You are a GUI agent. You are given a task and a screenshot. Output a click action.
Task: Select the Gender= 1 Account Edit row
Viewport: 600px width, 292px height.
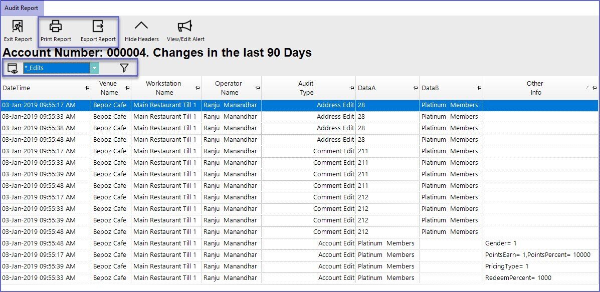(x=300, y=243)
